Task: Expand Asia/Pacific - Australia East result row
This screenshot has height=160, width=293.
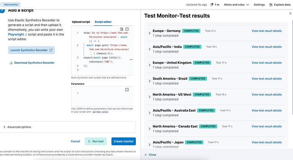Action: click(149, 113)
